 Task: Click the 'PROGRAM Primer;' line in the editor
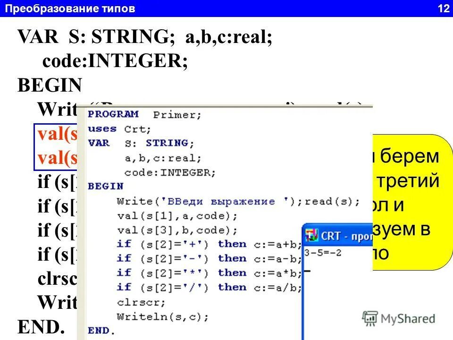click(144, 114)
